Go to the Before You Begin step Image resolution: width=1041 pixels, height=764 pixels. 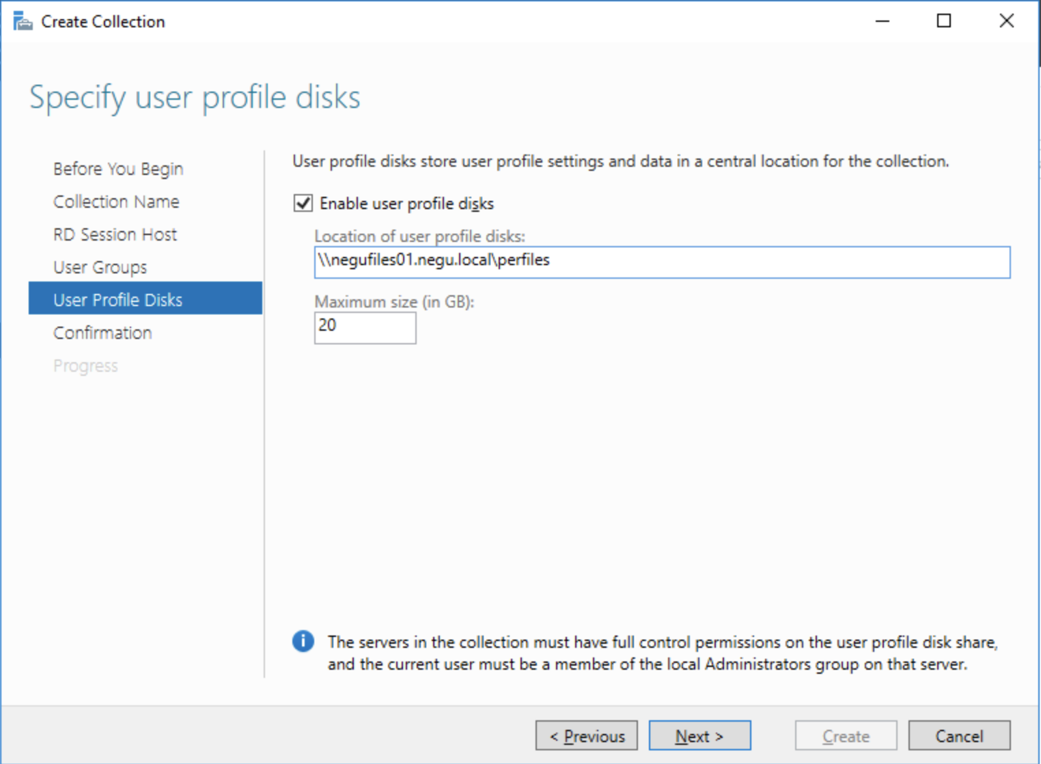click(x=118, y=169)
